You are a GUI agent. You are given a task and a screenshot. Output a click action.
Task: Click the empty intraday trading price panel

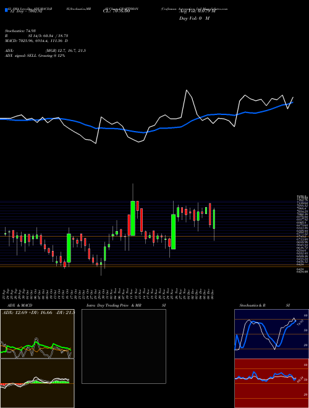[x=124, y=346]
